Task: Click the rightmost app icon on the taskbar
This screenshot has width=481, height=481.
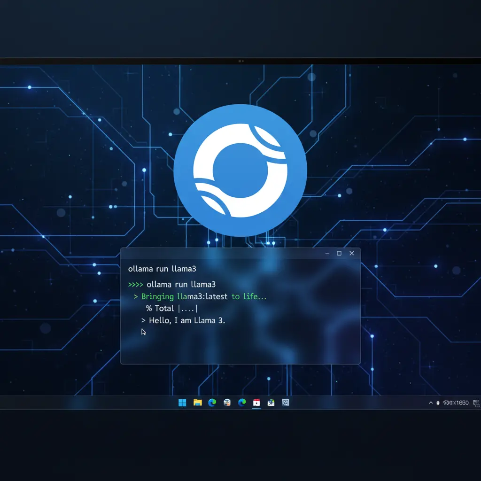Action: click(286, 403)
